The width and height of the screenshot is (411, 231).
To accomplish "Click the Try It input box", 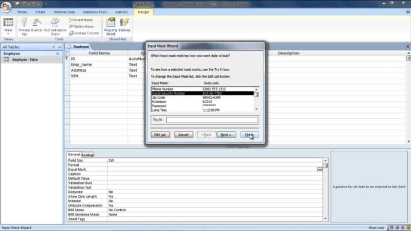I will tap(212, 120).
